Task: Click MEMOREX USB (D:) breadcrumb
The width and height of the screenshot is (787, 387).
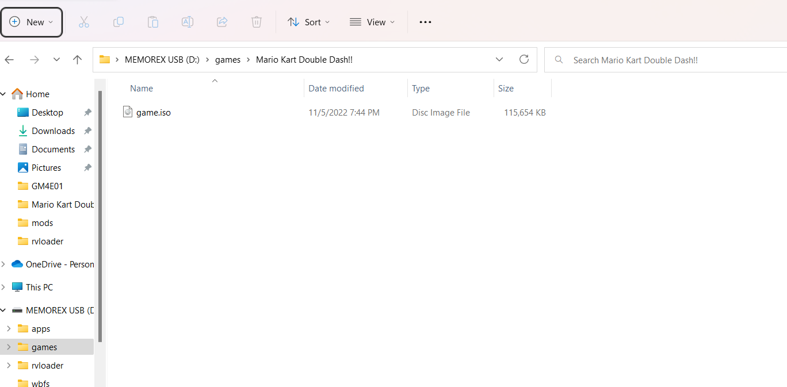Action: [x=162, y=60]
